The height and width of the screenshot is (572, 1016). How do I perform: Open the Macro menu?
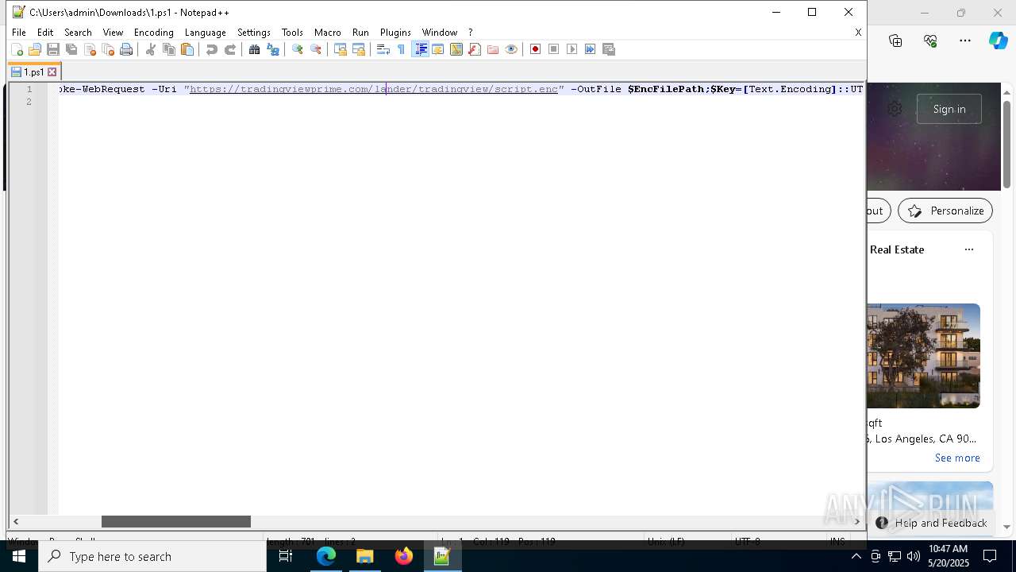(328, 33)
